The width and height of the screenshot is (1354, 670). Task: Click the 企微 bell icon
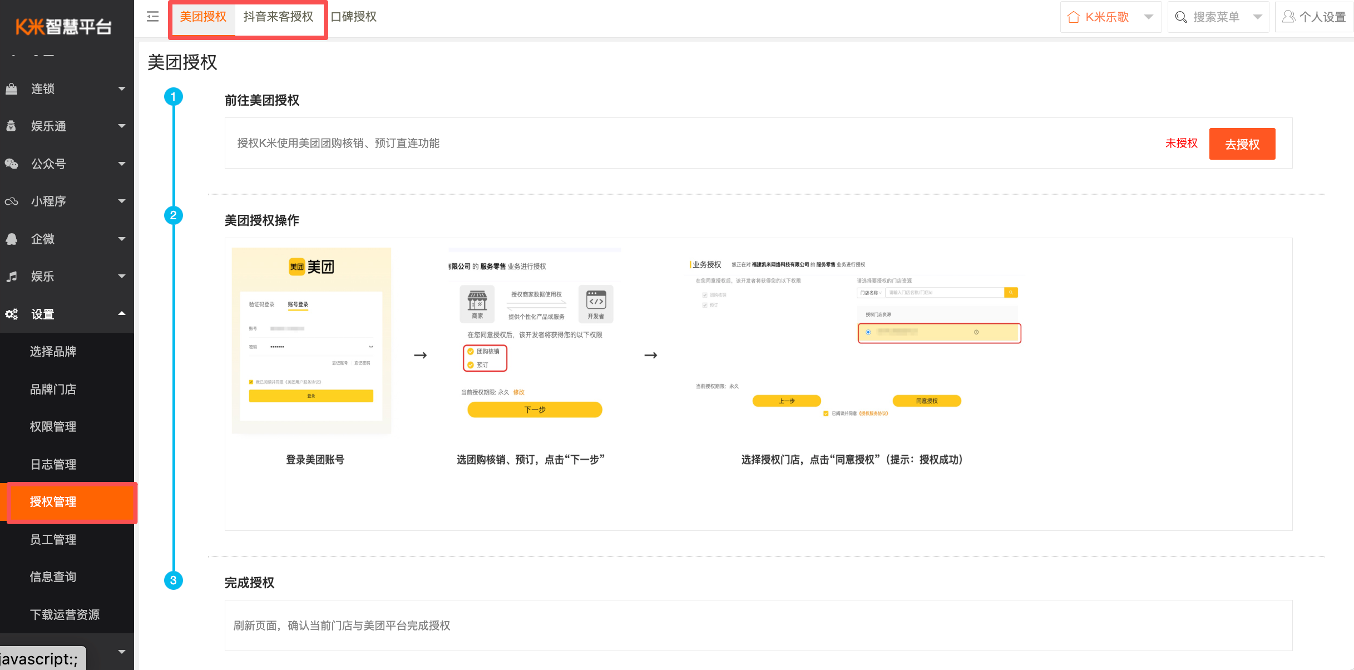[12, 239]
